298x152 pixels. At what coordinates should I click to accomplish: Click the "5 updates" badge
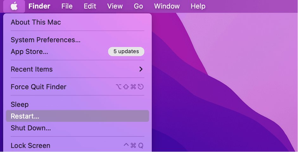126,51
